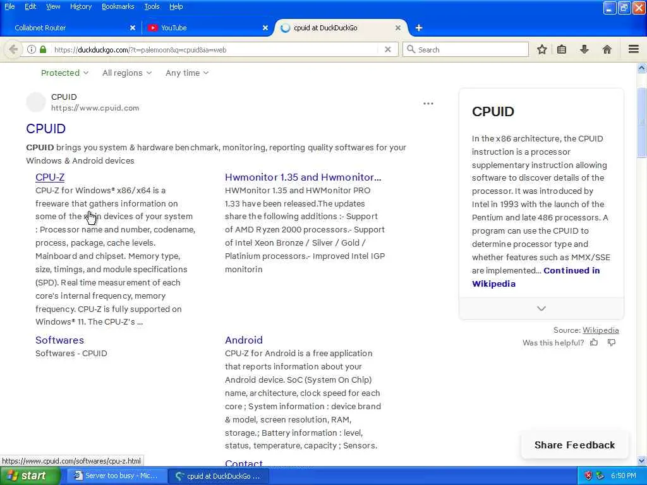
Task: Click the 6:50 PM system clock
Action: click(623, 476)
